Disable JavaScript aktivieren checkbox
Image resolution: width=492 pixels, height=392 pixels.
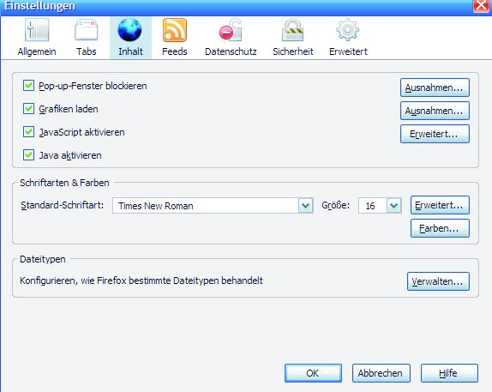(28, 132)
